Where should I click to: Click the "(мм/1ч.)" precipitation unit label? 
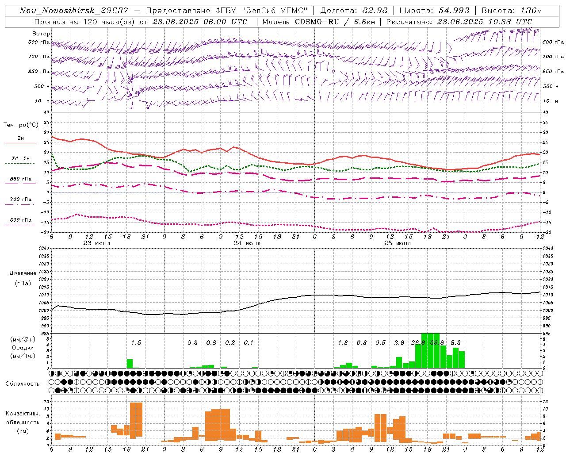(x=23, y=356)
